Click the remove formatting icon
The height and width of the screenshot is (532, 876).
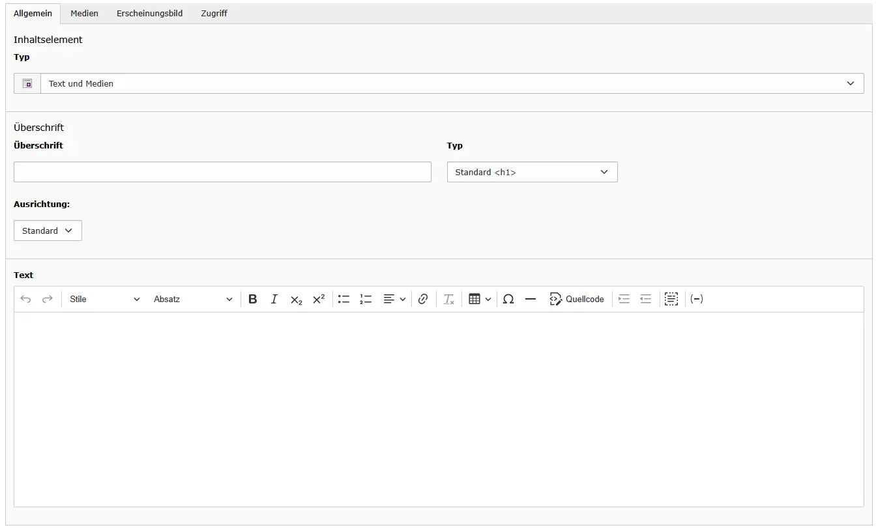(449, 300)
